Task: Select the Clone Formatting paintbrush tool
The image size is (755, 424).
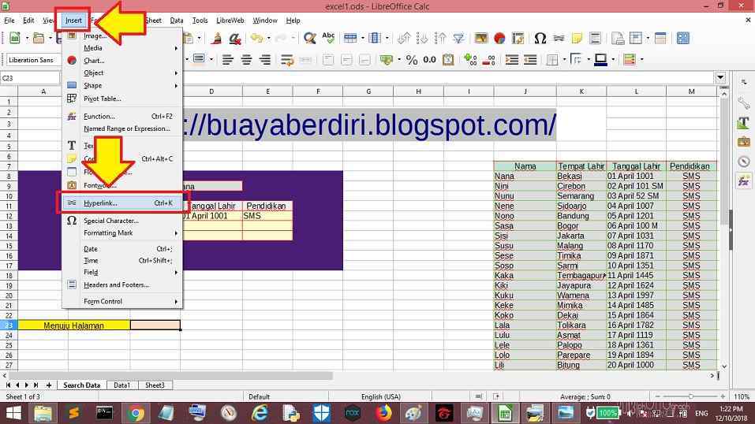Action: click(x=217, y=38)
